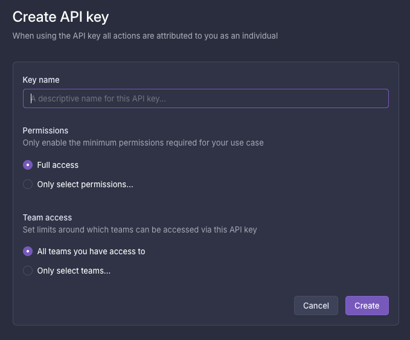
Task: Click the Key name field label
Action: tap(41, 80)
